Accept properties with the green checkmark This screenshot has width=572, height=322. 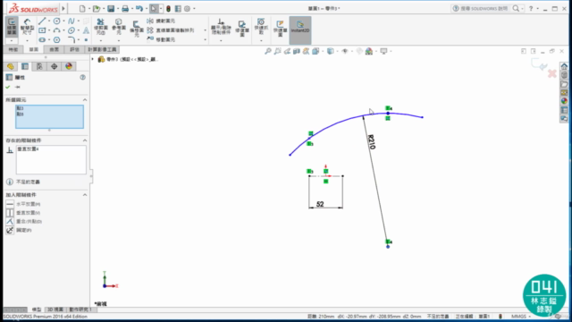click(8, 87)
